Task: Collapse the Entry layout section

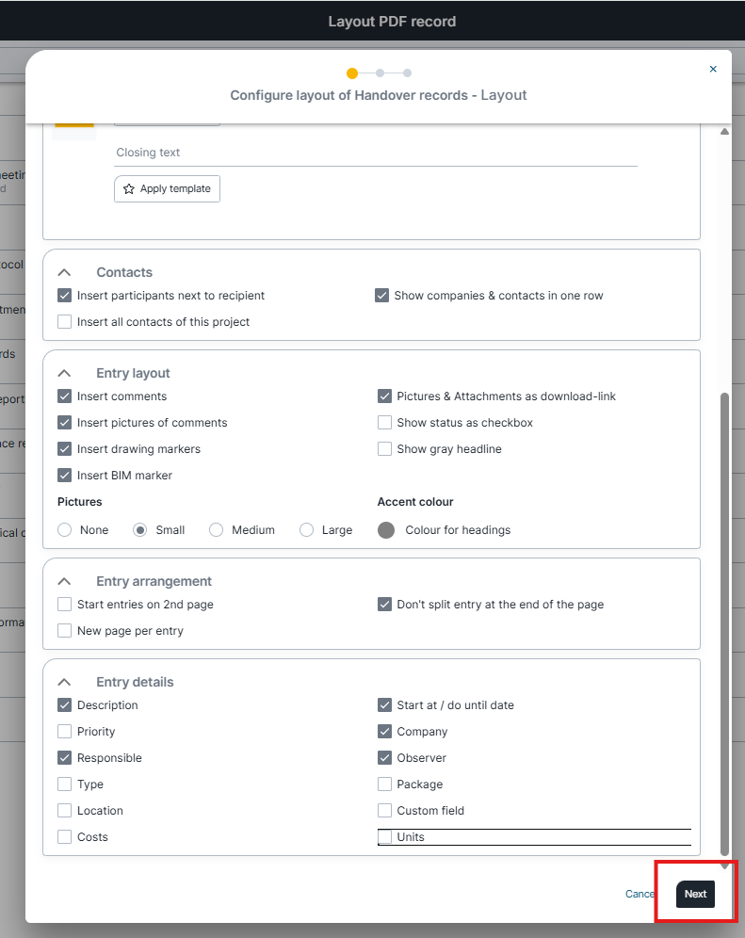Action: click(64, 374)
